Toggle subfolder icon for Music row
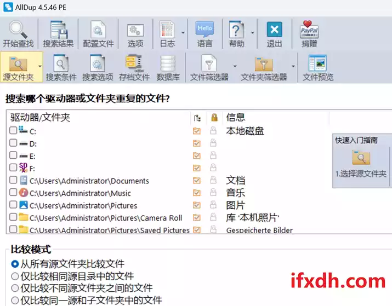 click(197, 193)
